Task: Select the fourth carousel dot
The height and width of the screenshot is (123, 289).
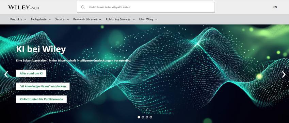Action: (151, 117)
